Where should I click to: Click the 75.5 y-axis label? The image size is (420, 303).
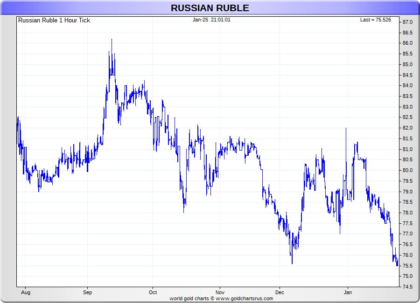click(408, 266)
